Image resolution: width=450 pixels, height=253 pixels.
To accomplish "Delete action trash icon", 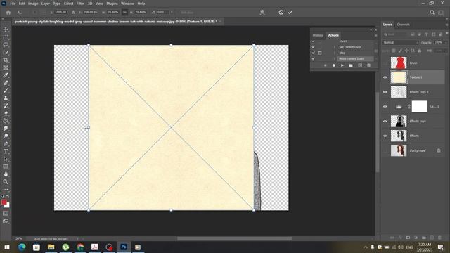I will point(368,65).
